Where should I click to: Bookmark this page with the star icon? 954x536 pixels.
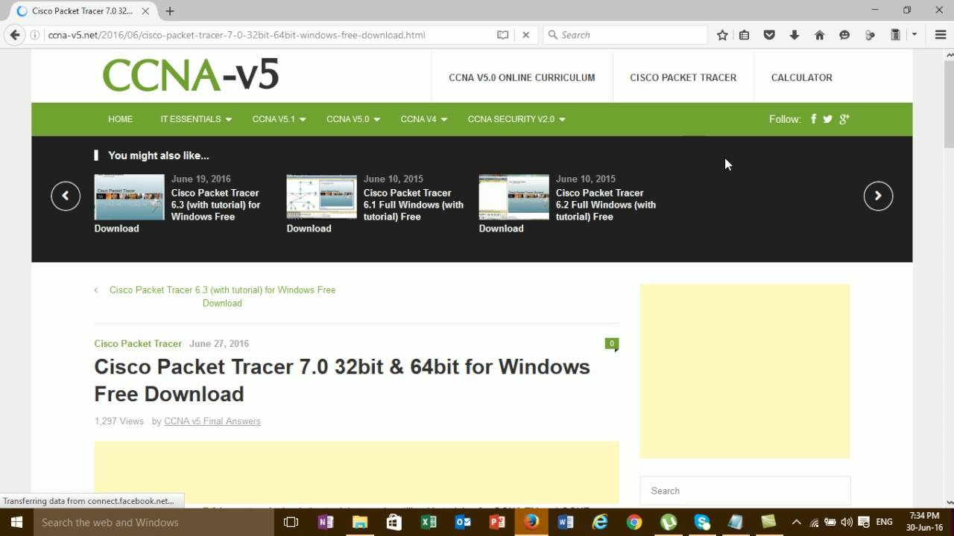coord(722,35)
